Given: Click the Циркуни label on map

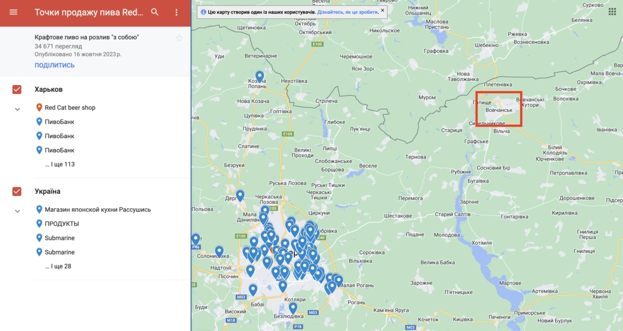Looking at the screenshot, I should click(x=319, y=213).
